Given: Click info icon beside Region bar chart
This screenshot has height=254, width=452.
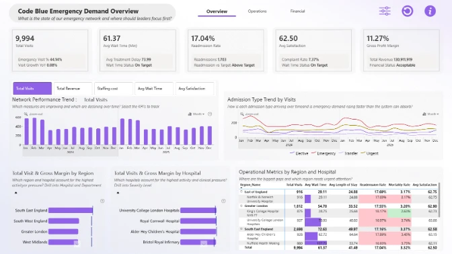Looking at the screenshot, I should coord(102,201).
